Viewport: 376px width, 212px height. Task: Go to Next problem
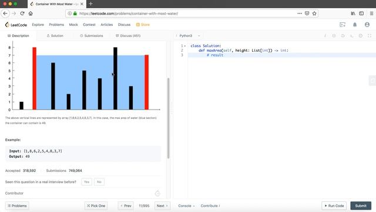tap(162, 206)
